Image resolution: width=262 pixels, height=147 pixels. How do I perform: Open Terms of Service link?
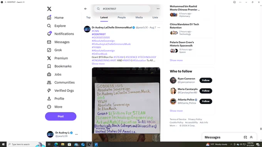178,119
